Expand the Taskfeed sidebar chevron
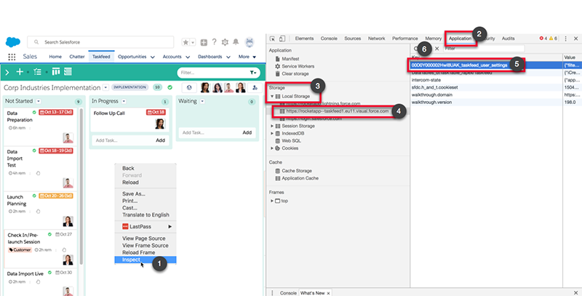 tap(7, 72)
